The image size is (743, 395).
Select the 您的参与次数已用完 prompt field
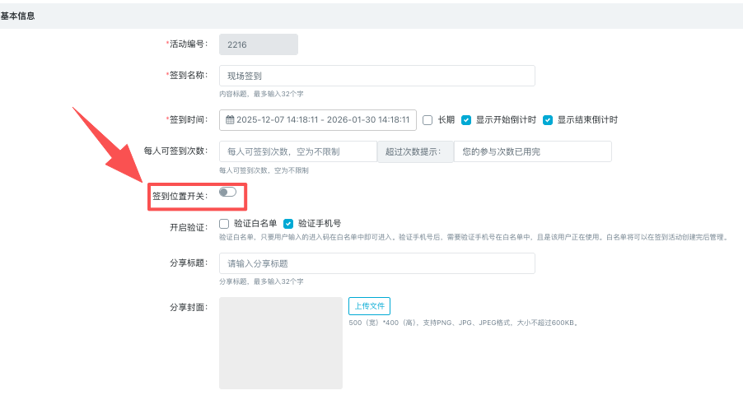click(532, 152)
